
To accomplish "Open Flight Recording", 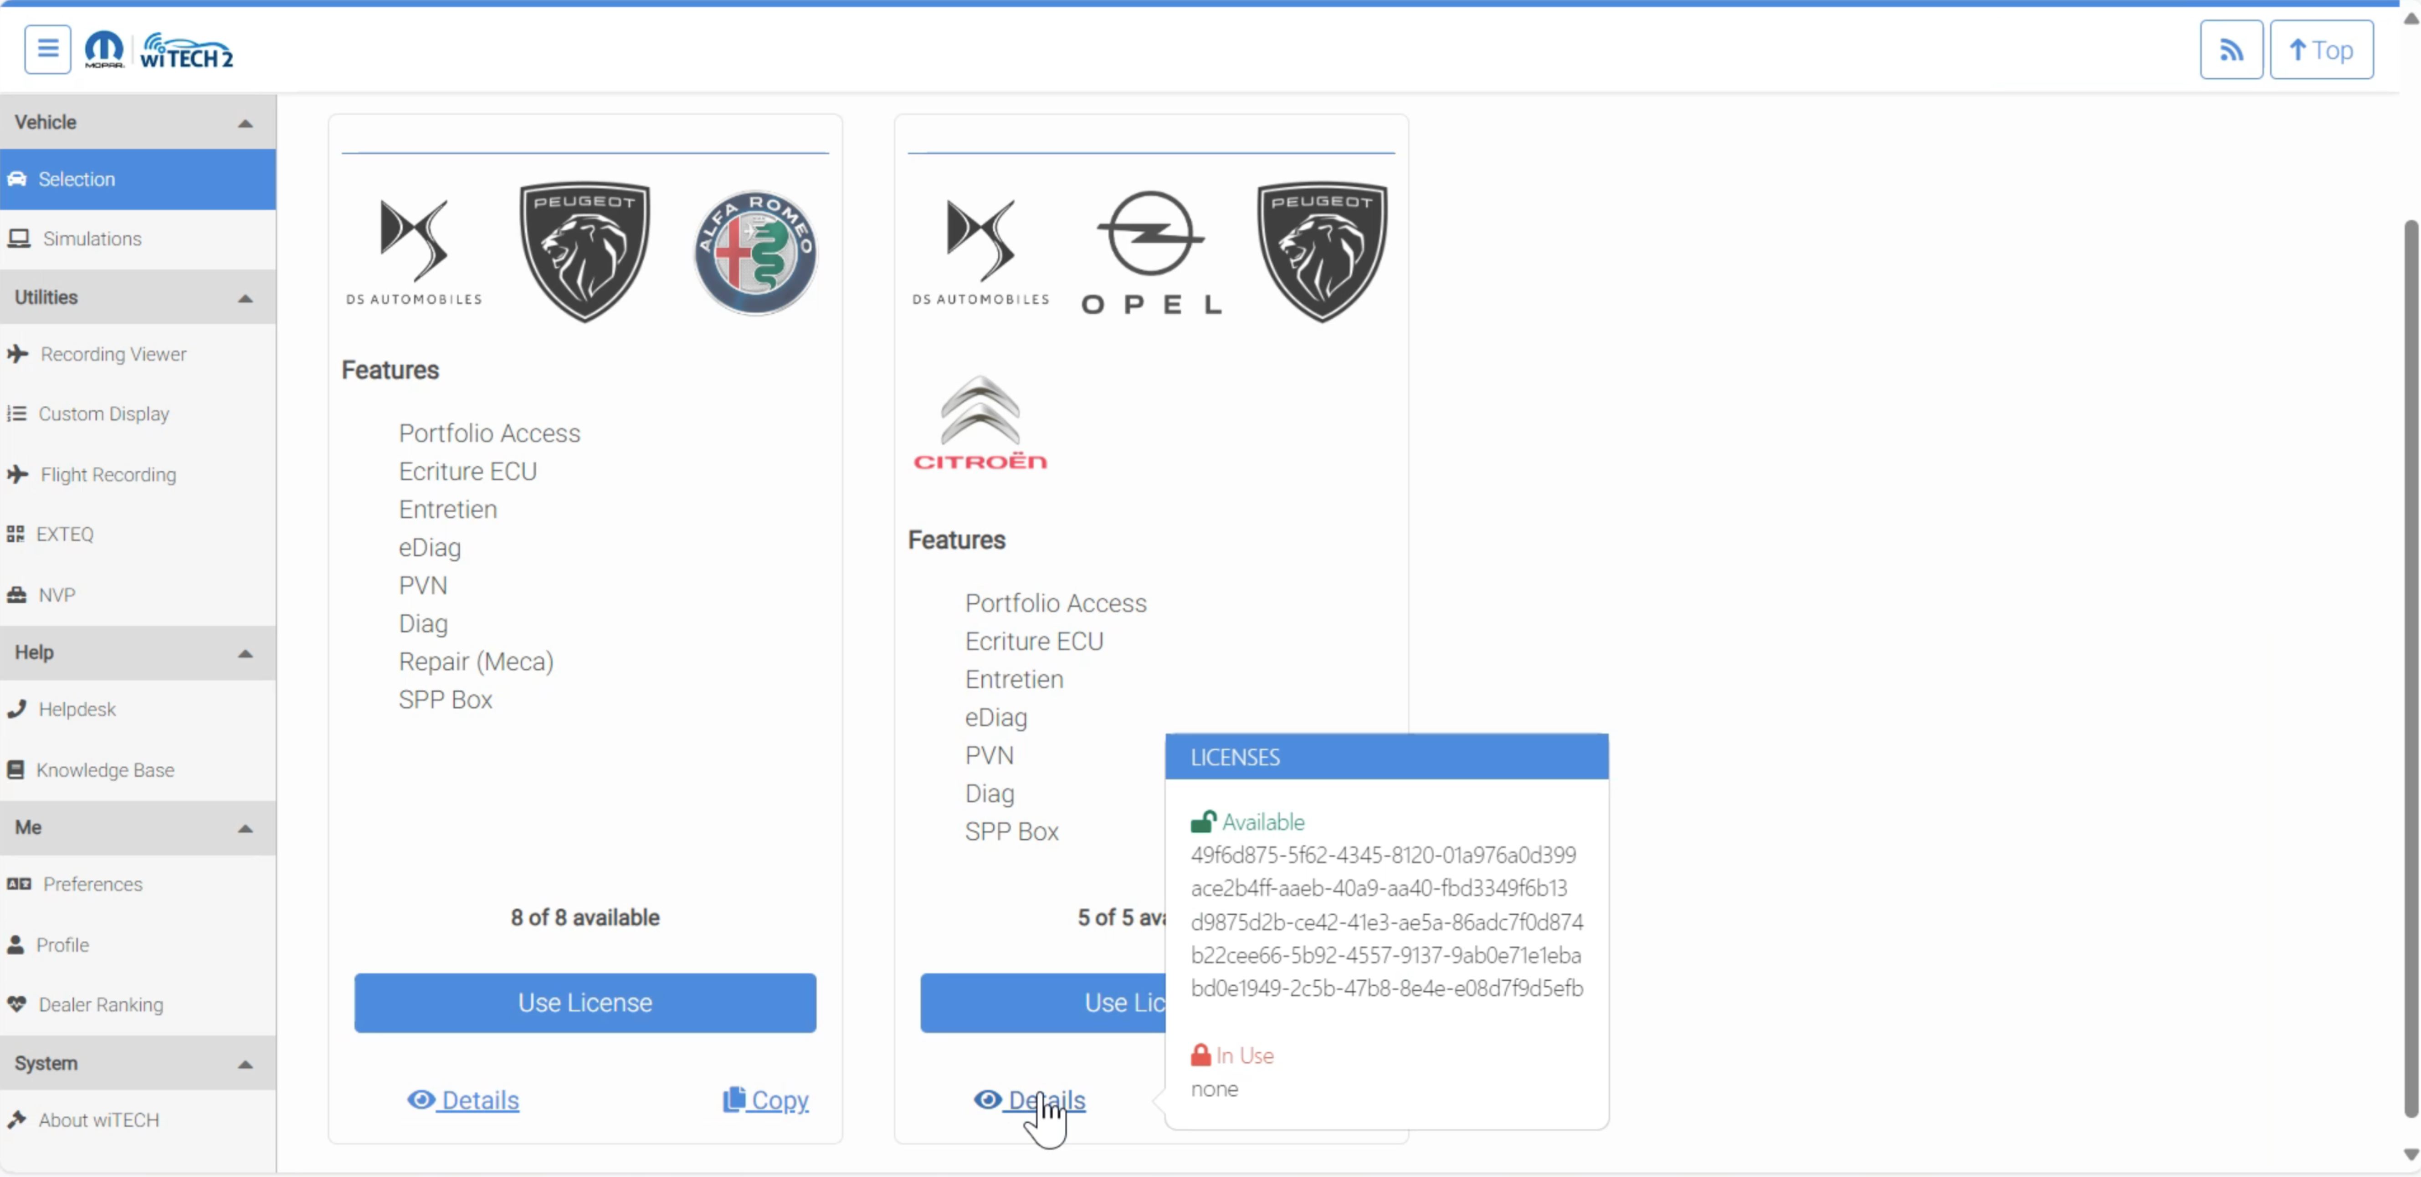I will click(138, 474).
